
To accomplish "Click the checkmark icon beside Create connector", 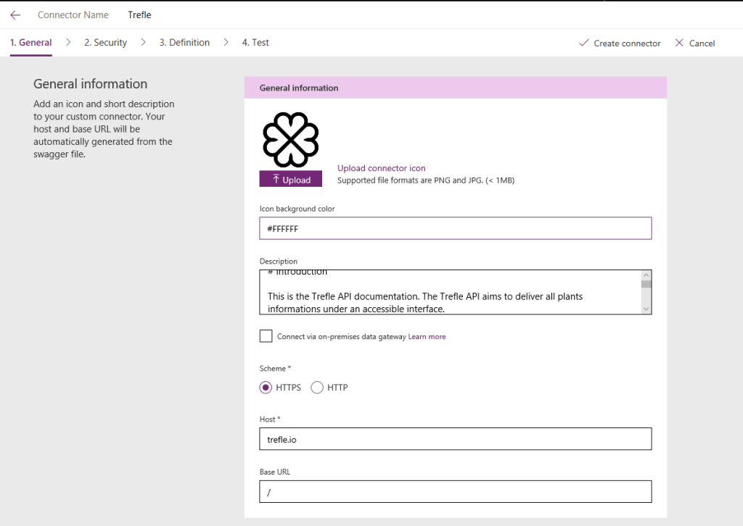I will (x=583, y=43).
